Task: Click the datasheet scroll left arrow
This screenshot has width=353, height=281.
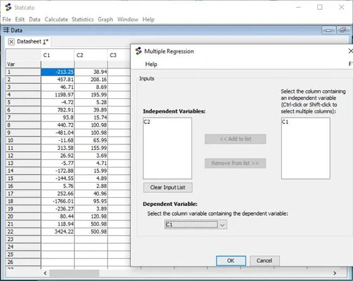Action: point(45,273)
